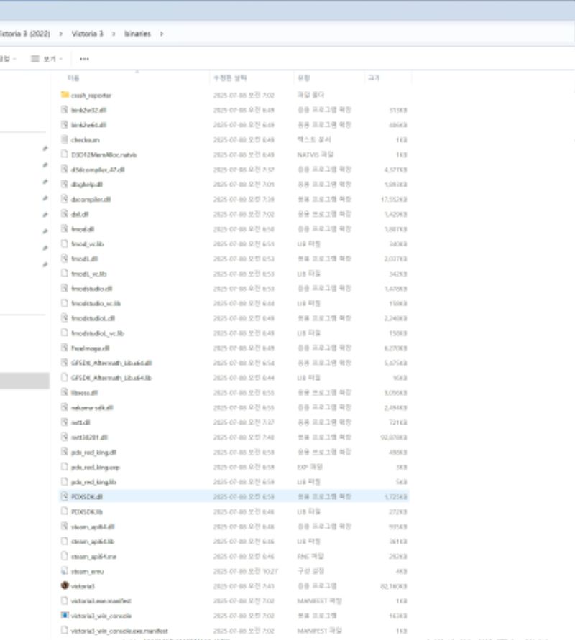Click the pdx_red_king.dll file icon
Image resolution: width=575 pixels, height=640 pixels.
[x=65, y=452]
